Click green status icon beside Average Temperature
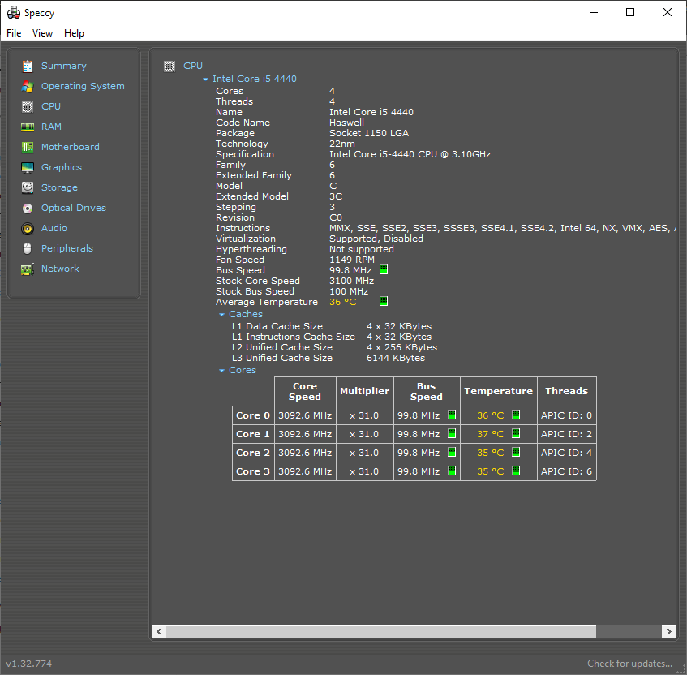The image size is (687, 675). (x=384, y=301)
